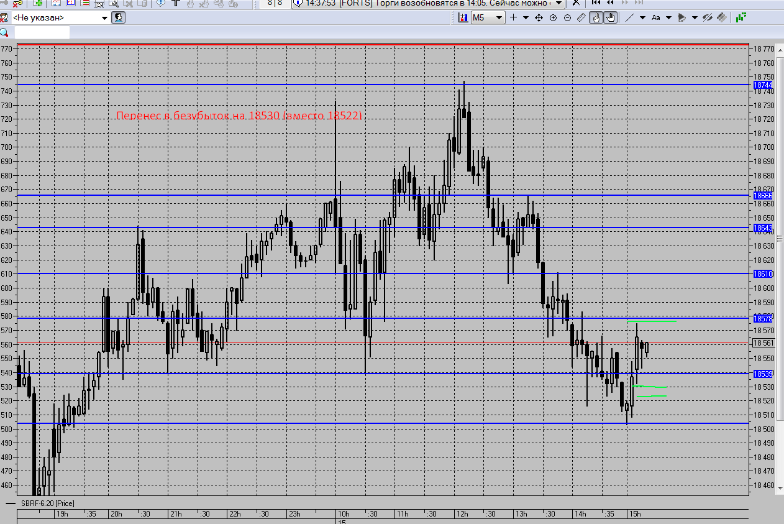Select the four-arrow move chart tool
Image resolution: width=784 pixels, height=524 pixels.
(539, 17)
